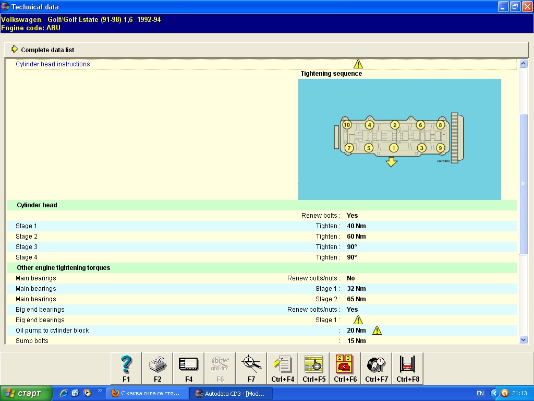Image resolution: width=534 pixels, height=401 pixels.
Task: Expand the quick launch overflow chevron
Action: coord(100,391)
